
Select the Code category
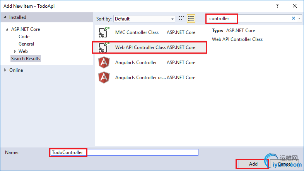[24, 37]
